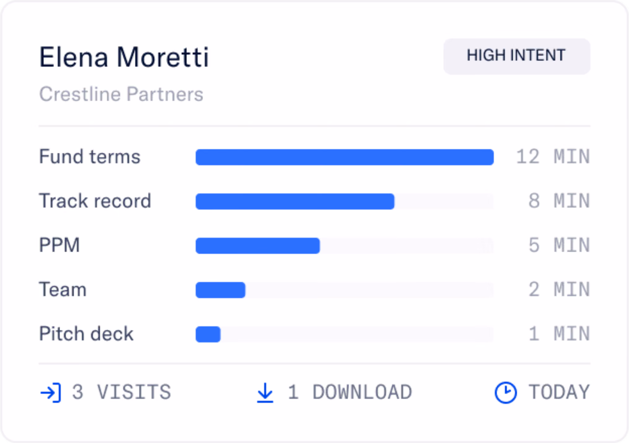Select the PPM row label
Viewport: 629px width, 443px height.
pos(59,245)
